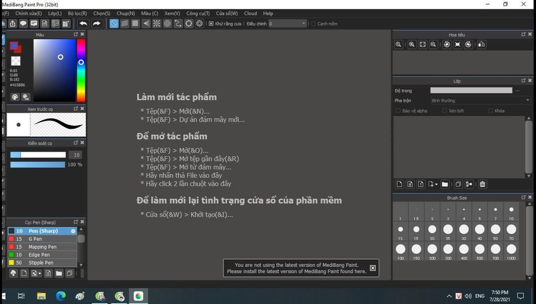Duplicate layer icon in Lớp panel
Screen dimensions: 536x304
point(458,185)
